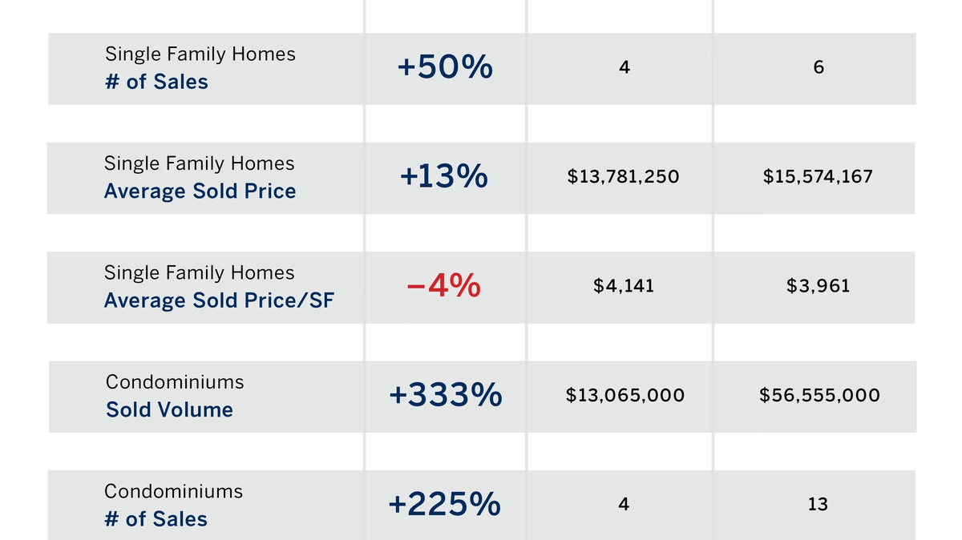Click the condominium prior sales count 4
This screenshot has height=540, width=962.
click(624, 505)
